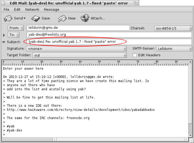Expand the To field disclosure triangle

(4, 35)
